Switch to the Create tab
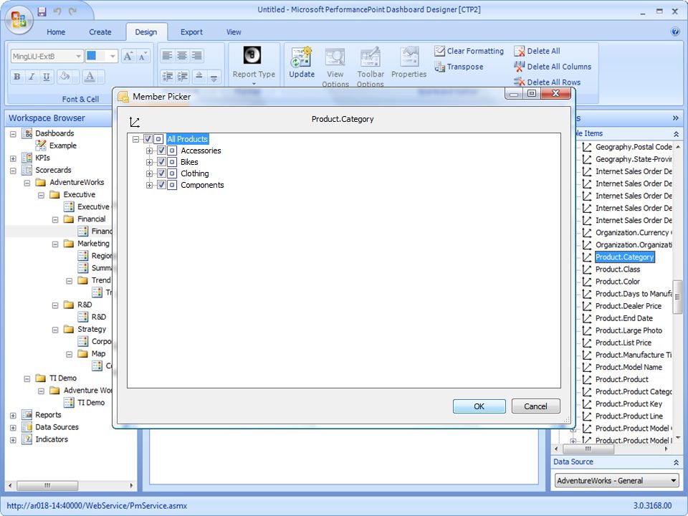Screen dimensions: 688x516 (100, 32)
